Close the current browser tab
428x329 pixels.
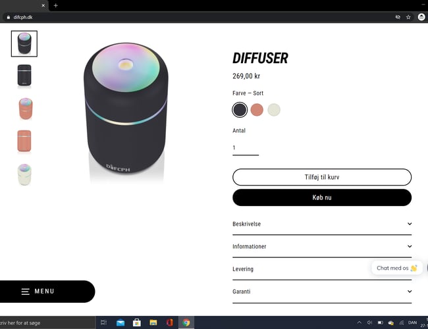pos(43,5)
